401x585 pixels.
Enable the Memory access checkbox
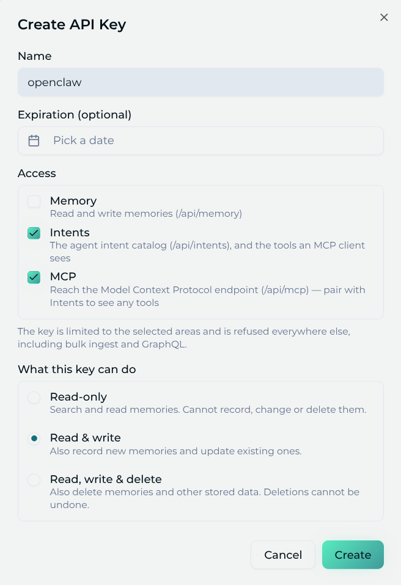[34, 202]
